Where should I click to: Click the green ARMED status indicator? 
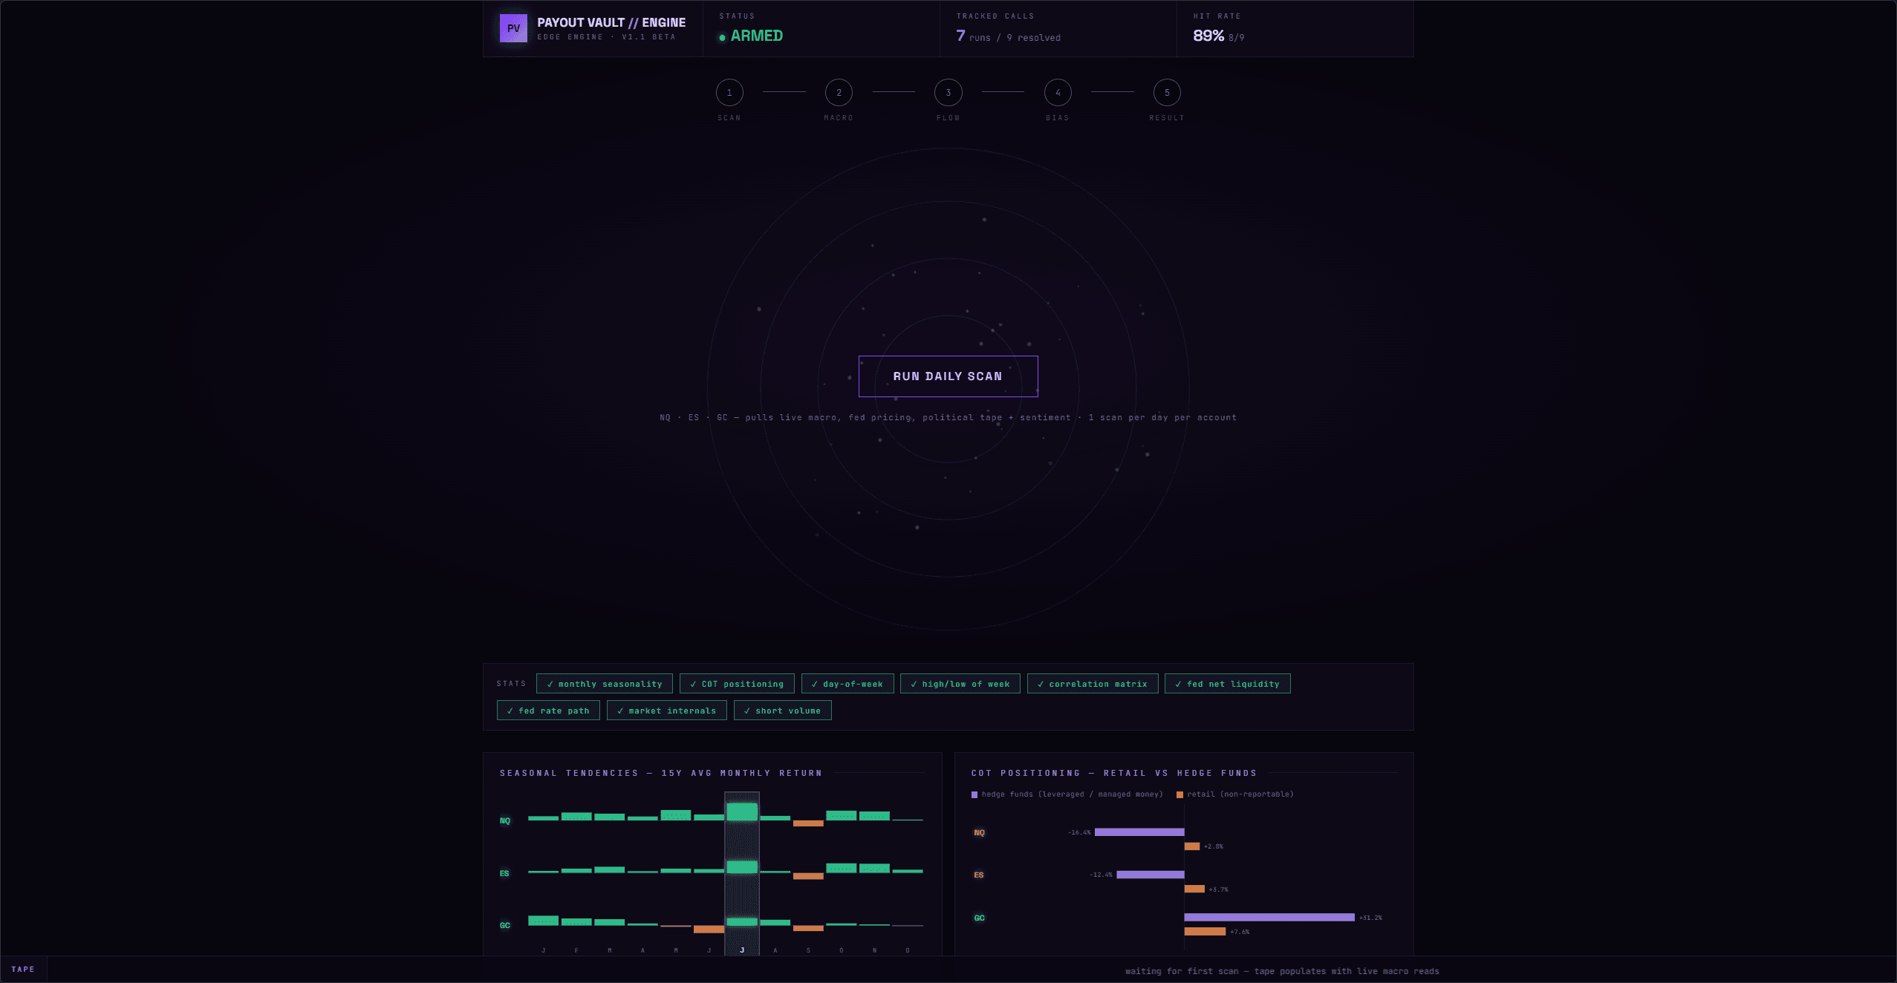point(751,36)
